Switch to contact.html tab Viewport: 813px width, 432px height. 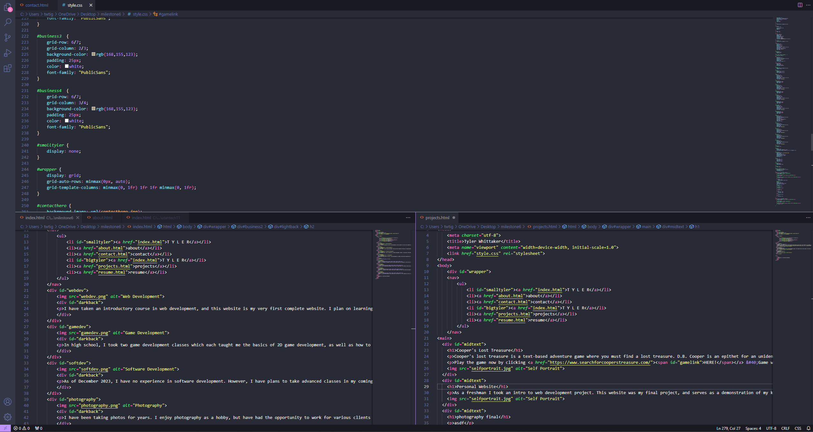[37, 5]
